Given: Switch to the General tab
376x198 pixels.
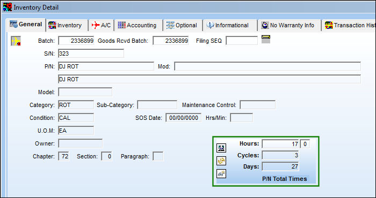Looking at the screenshot, I should click(x=26, y=25).
